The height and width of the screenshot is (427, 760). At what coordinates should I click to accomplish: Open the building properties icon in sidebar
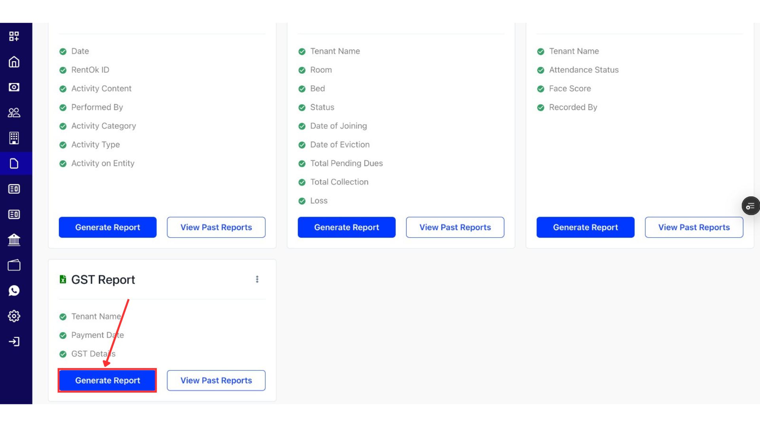pos(14,138)
